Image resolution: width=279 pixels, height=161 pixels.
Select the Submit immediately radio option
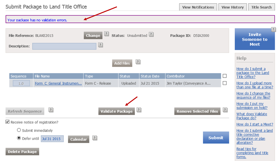[19, 130]
